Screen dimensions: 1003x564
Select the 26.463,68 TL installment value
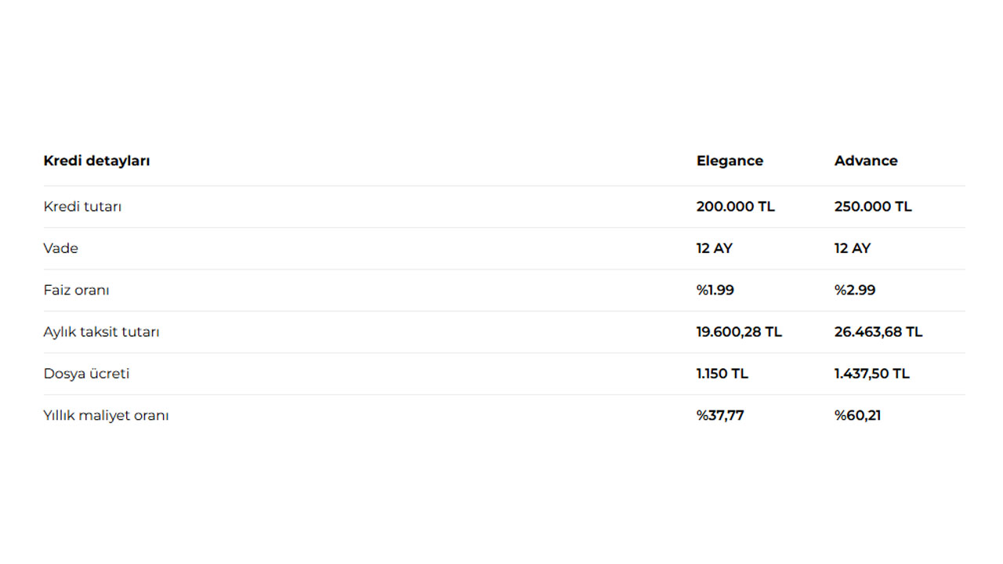pyautogui.click(x=878, y=332)
